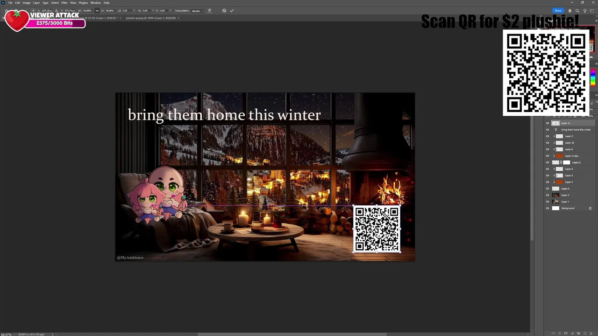Image resolution: width=598 pixels, height=336 pixels.
Task: Click the white mask thumbnail on Layer 7
Action: (x=566, y=162)
